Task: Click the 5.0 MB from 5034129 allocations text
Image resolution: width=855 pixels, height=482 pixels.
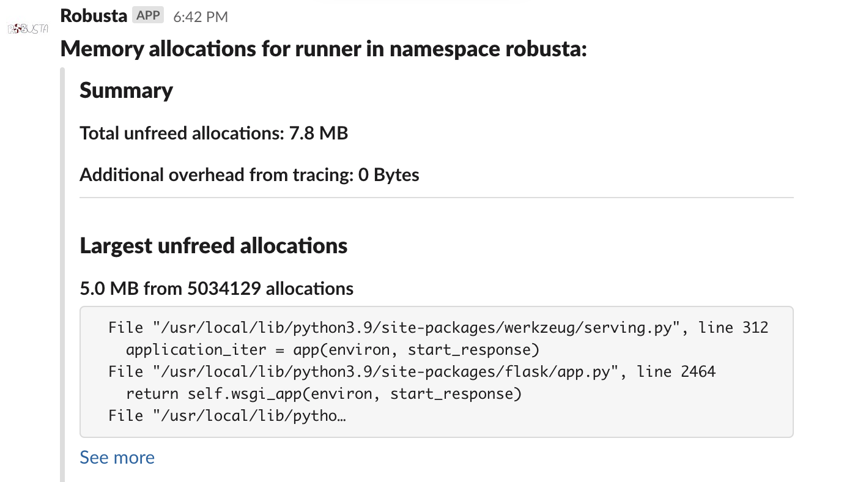Action: pyautogui.click(x=217, y=288)
